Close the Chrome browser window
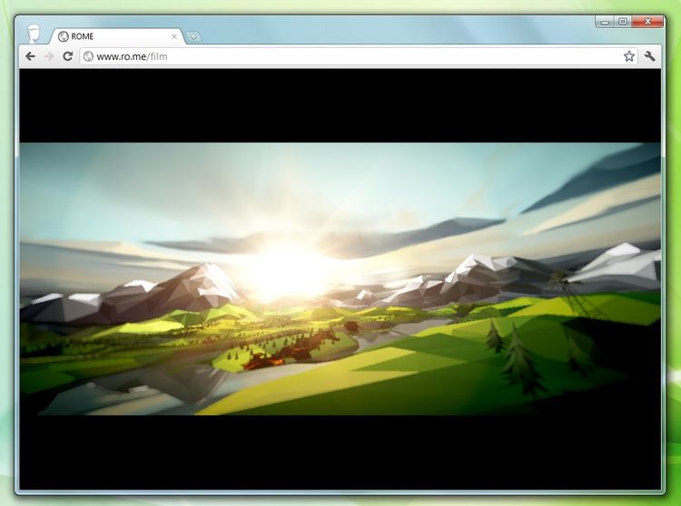The height and width of the screenshot is (506, 681). click(646, 22)
